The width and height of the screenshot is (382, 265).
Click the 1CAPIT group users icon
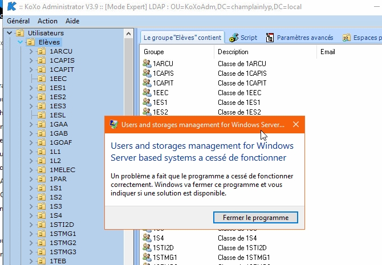(x=147, y=83)
